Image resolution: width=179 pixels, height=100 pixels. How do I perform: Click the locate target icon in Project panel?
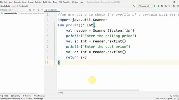(x=30, y=10)
